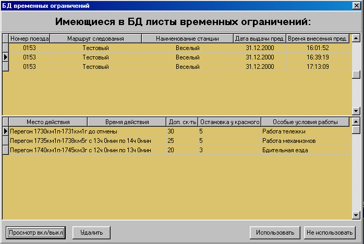
Task: Click speed value 25 in Работа механизмов row
Action: pos(182,141)
